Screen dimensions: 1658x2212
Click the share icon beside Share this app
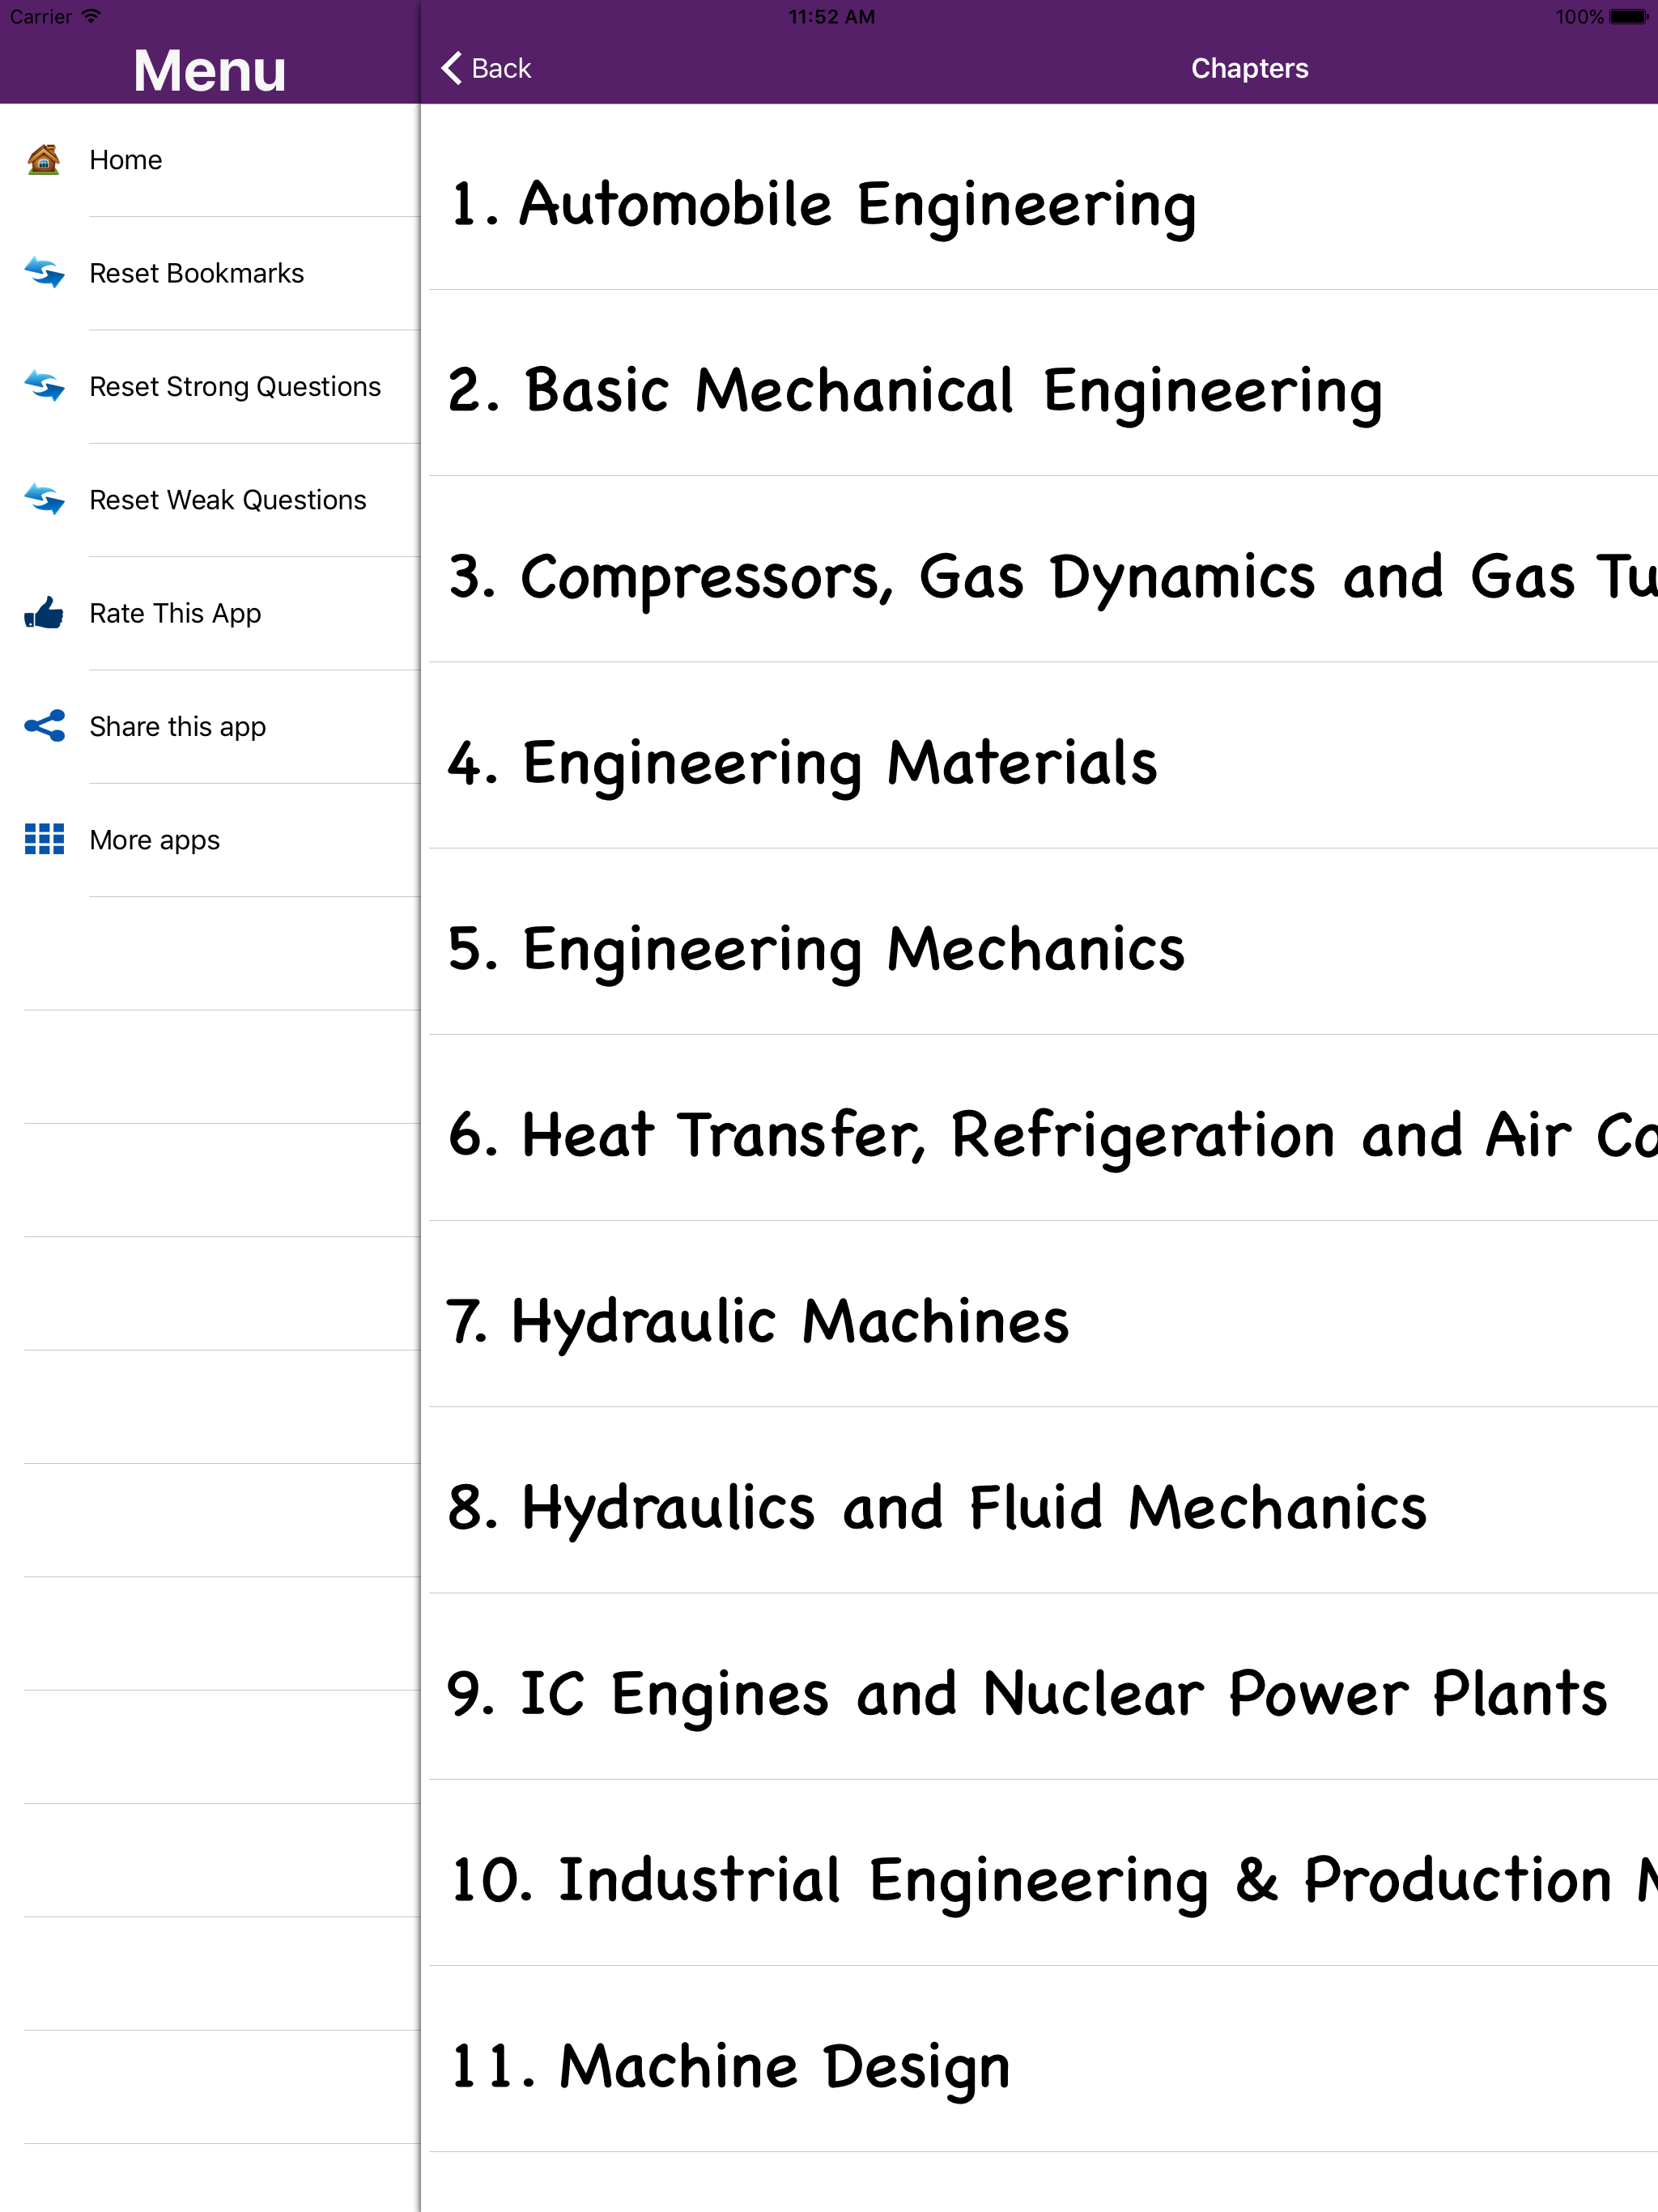pyautogui.click(x=44, y=726)
